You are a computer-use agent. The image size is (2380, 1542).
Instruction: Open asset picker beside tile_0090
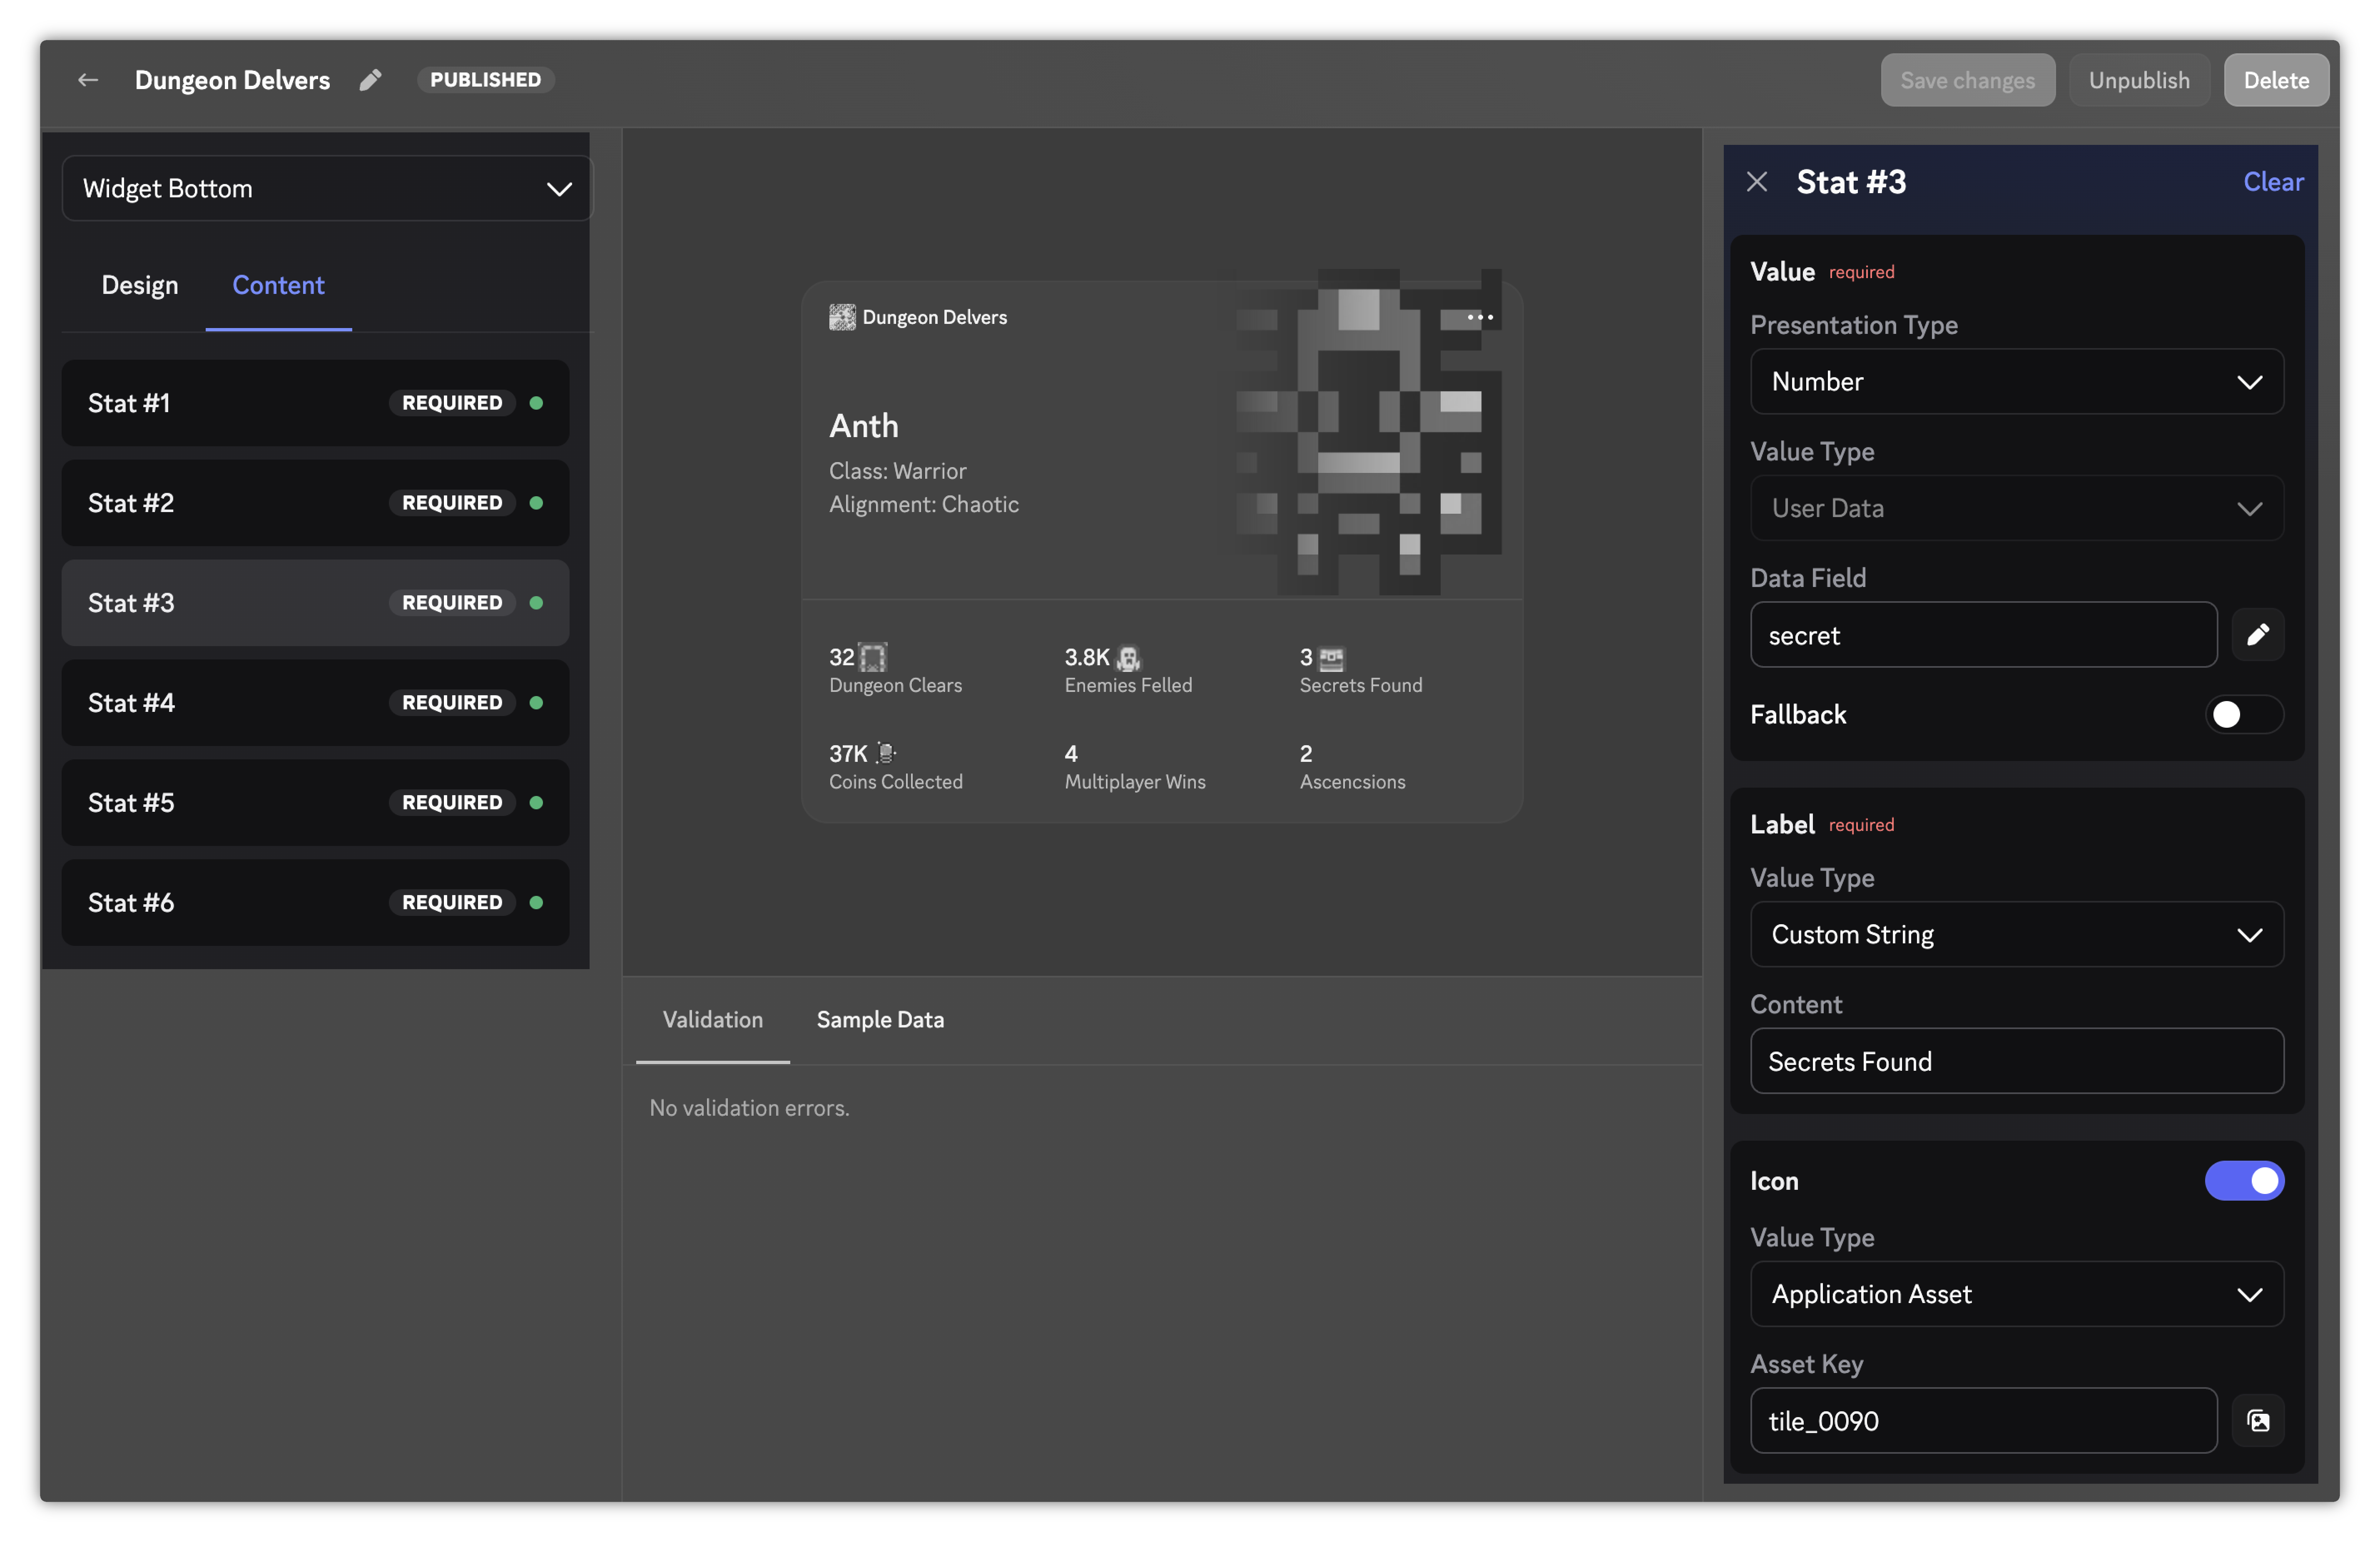click(2258, 1421)
